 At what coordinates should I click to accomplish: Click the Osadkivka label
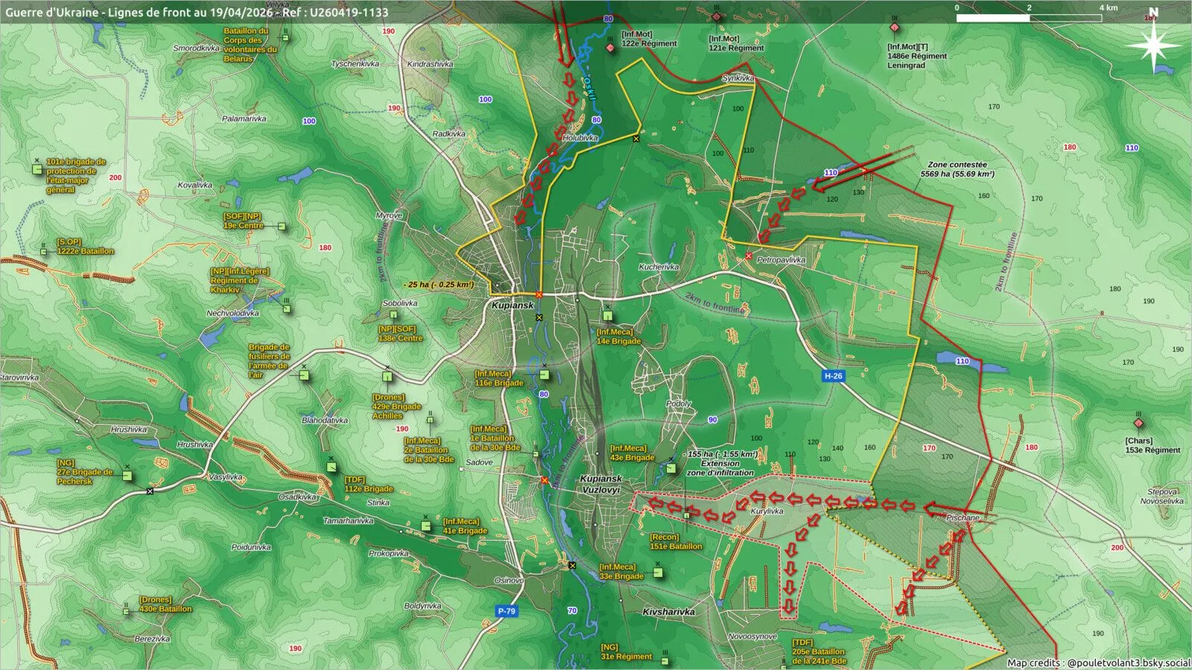point(297,497)
